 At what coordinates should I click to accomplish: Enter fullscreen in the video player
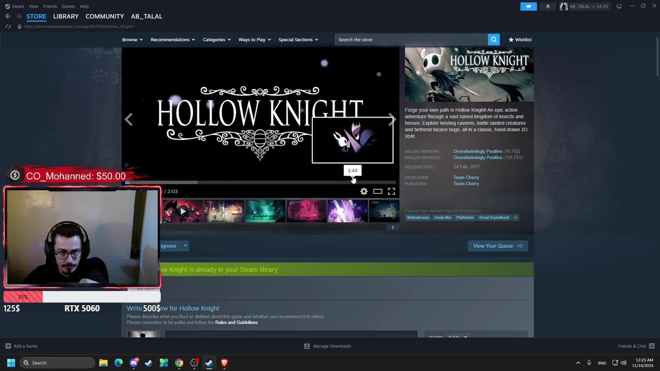391,191
